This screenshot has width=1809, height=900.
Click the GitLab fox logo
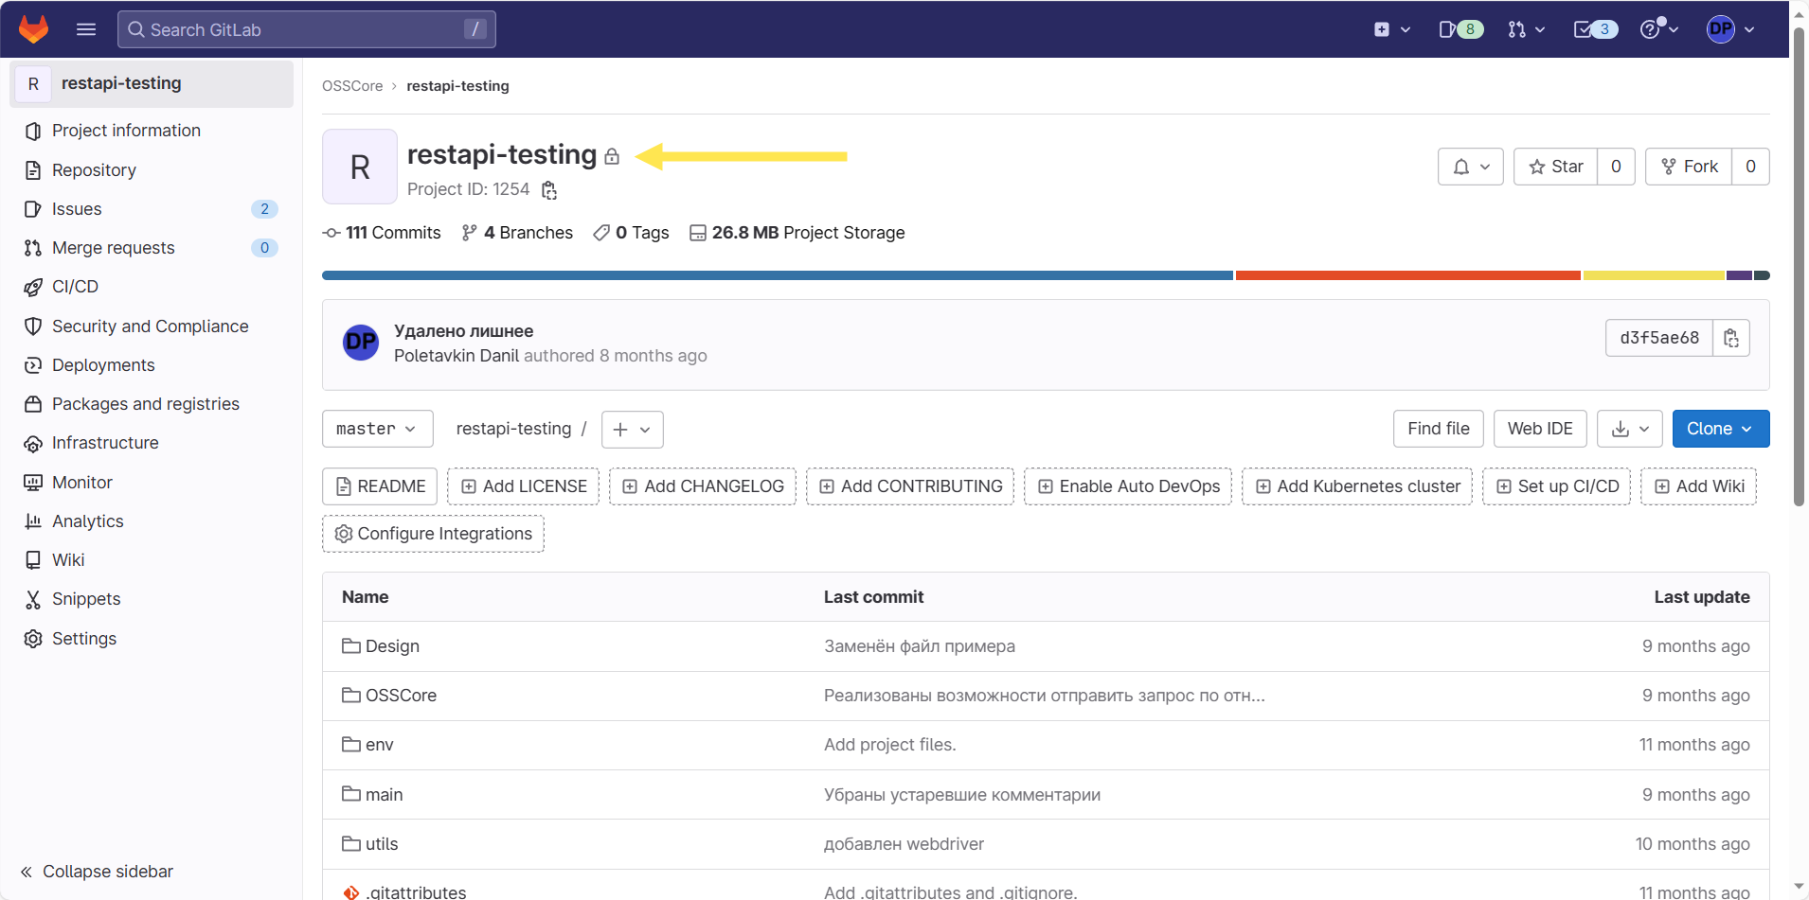pos(34,29)
